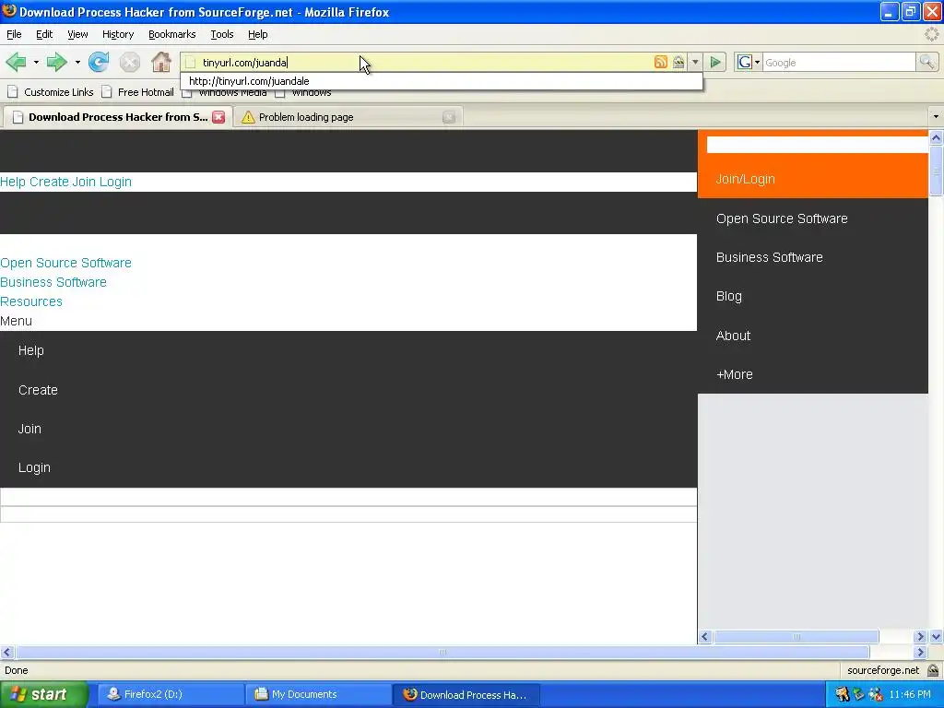Click the green Go arrow button
This screenshot has height=708, width=944.
[x=715, y=62]
